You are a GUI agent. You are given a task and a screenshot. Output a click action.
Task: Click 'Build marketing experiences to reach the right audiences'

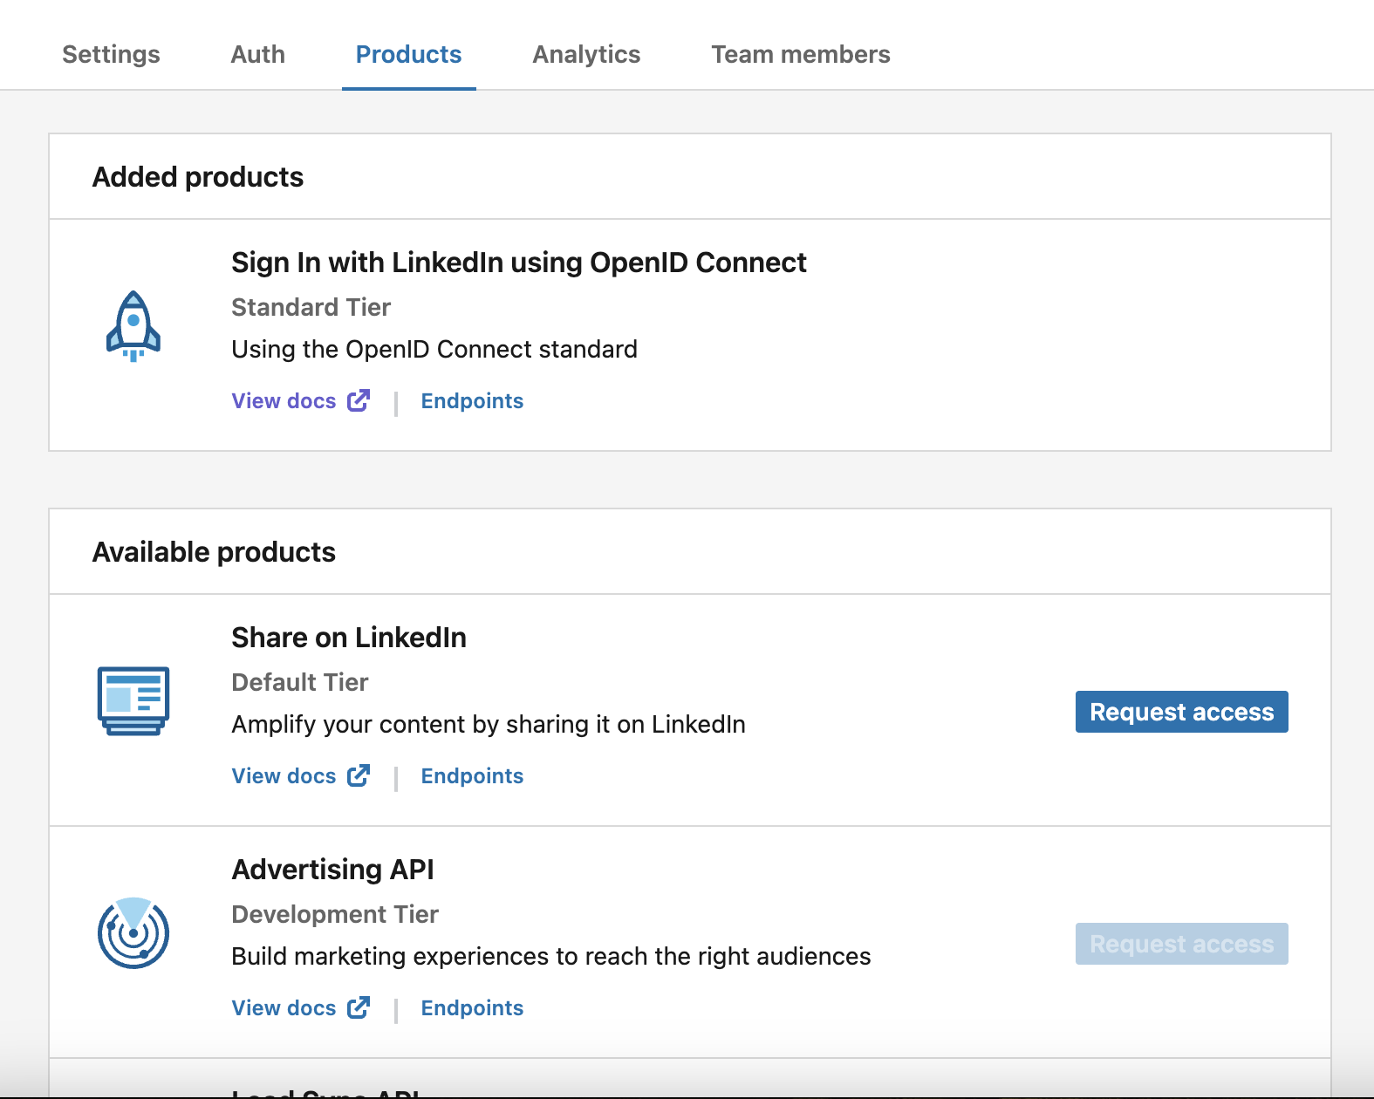[x=551, y=956]
